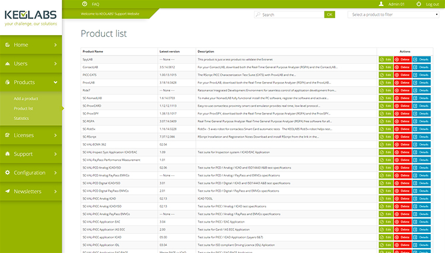
Task: View Details of SC-VAL-PICC Analog ICAO
Action: [421, 198]
